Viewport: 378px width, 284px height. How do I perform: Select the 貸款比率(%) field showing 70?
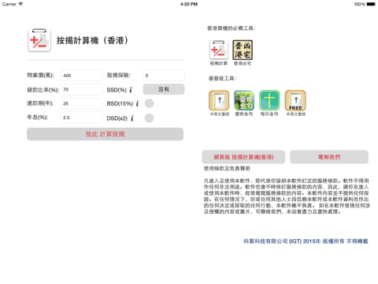[x=81, y=90]
